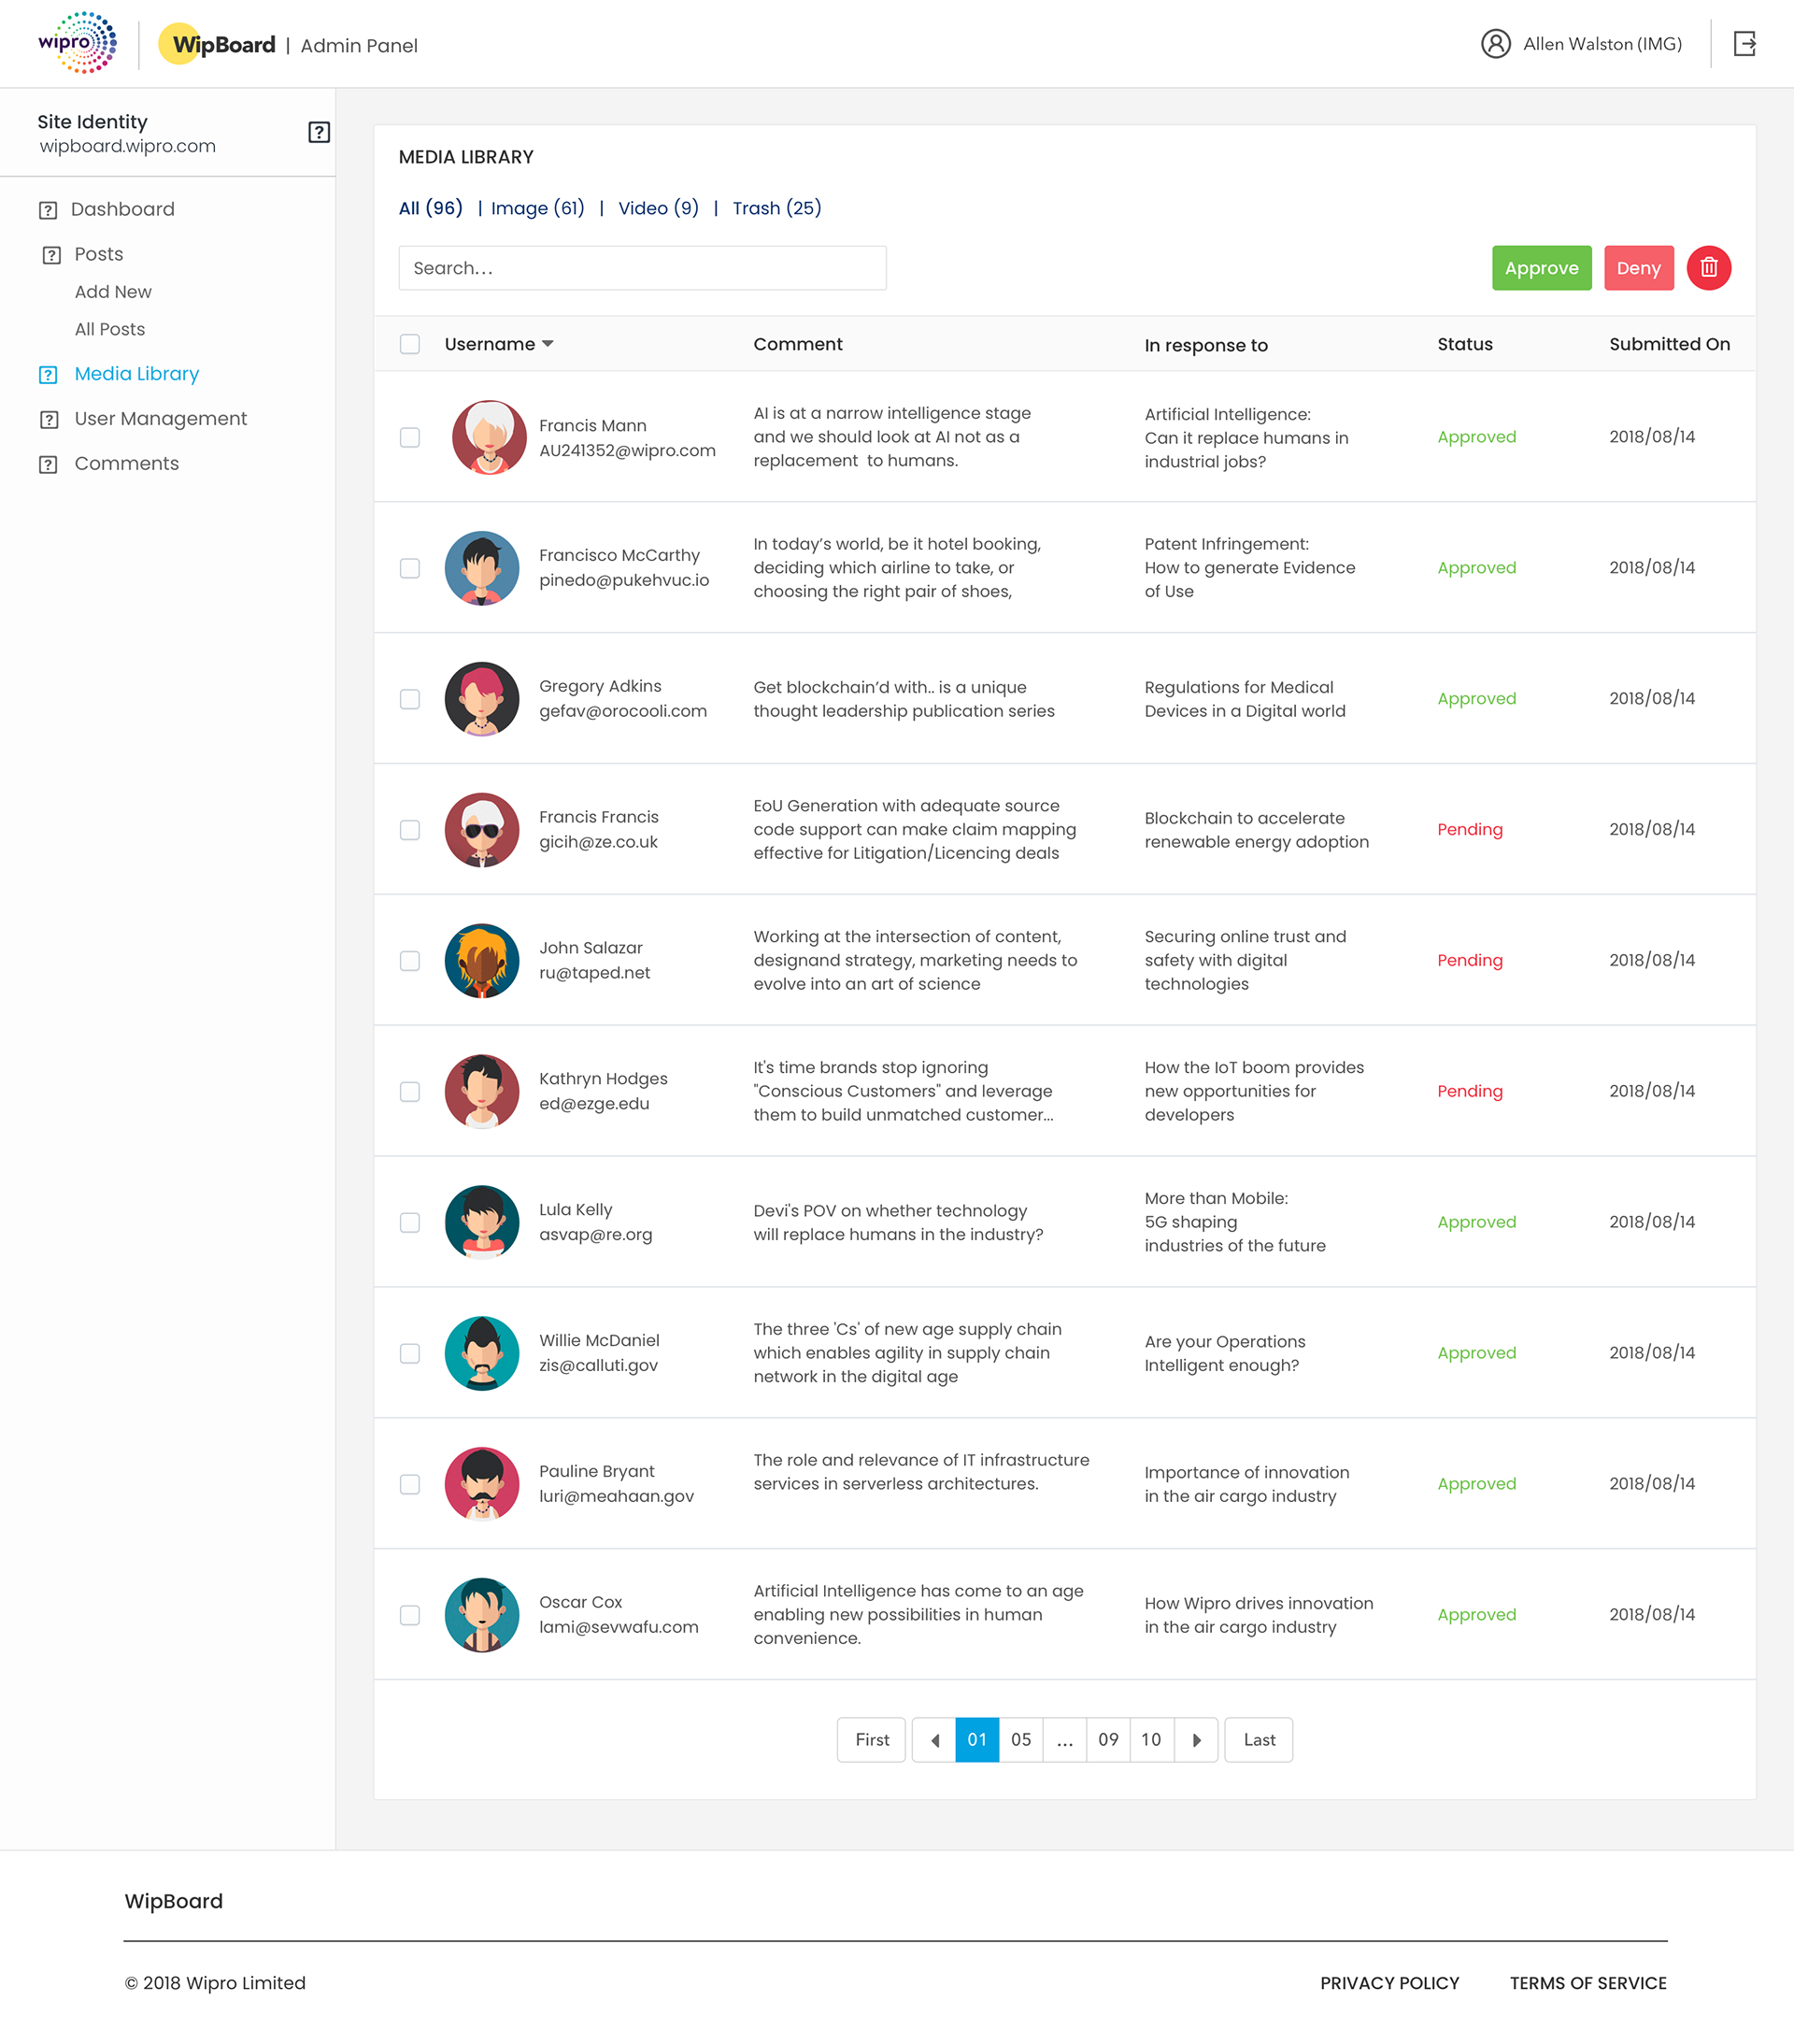
Task: Click the user profile avatar icon
Action: pos(1495,44)
